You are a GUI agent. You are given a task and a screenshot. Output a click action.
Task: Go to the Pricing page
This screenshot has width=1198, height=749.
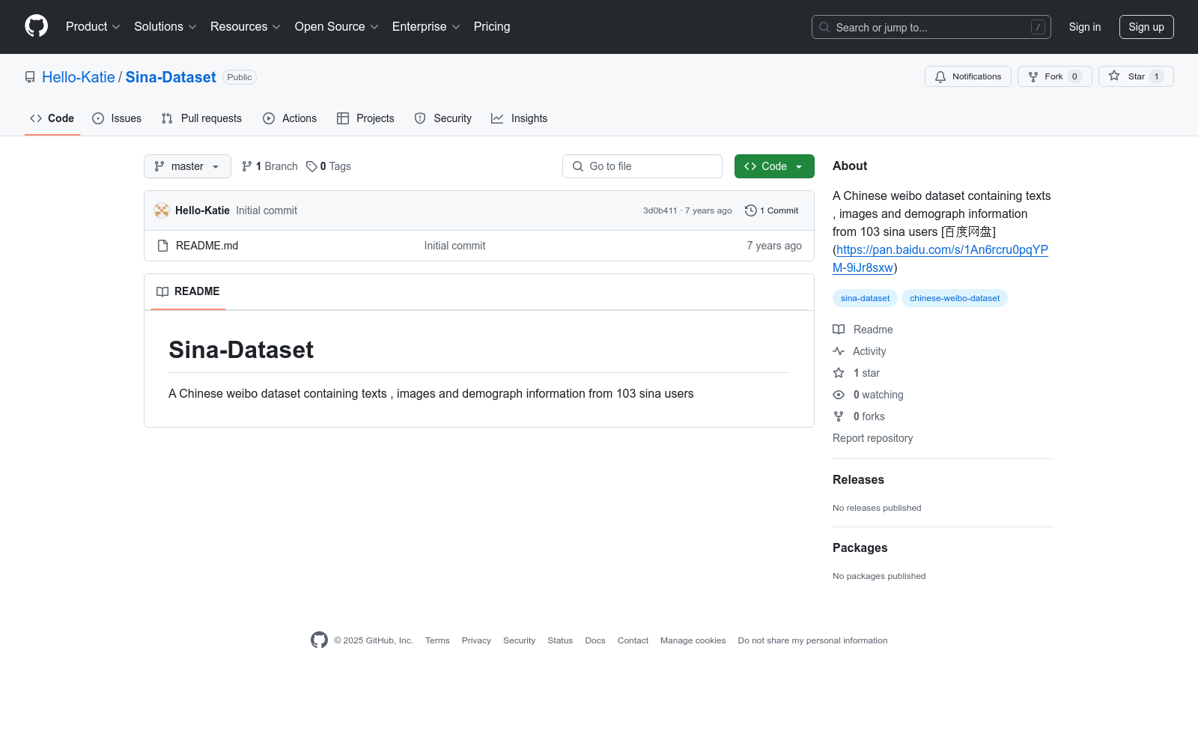pyautogui.click(x=492, y=26)
